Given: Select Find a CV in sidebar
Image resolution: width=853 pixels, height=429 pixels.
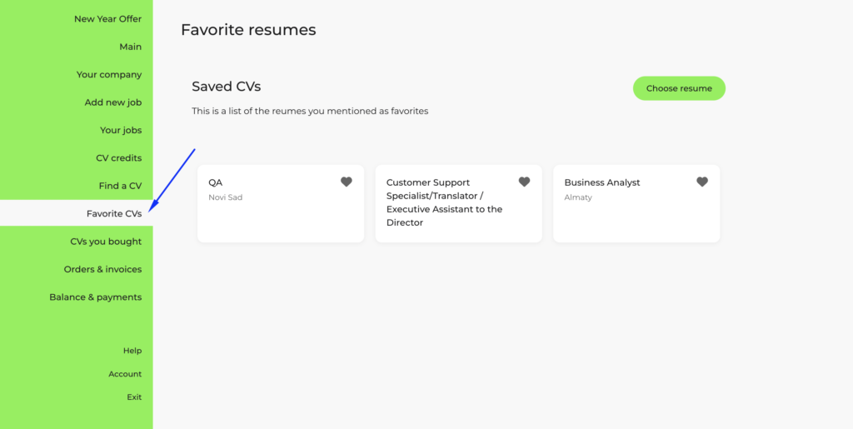Looking at the screenshot, I should 120,186.
